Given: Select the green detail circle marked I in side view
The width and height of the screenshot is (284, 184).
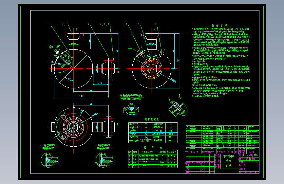Looking at the screenshot, I should click(141, 54).
